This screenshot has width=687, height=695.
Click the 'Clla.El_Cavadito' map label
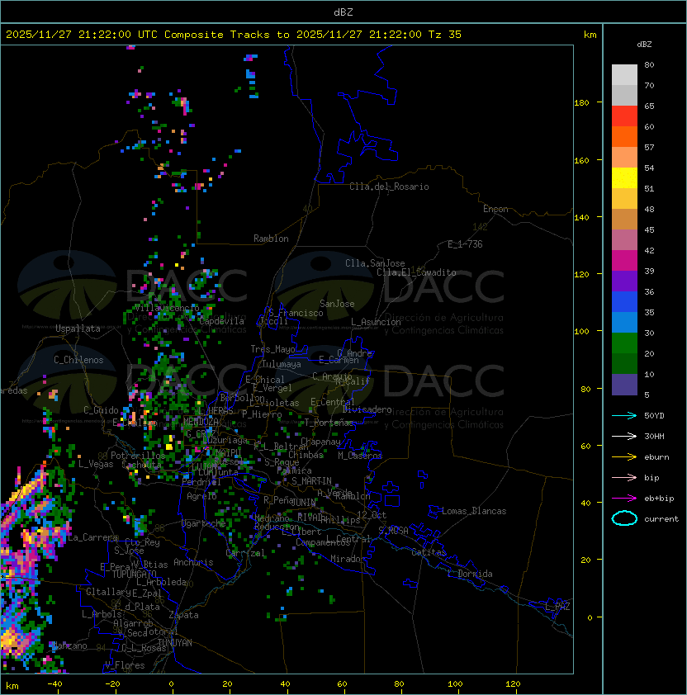[416, 272]
